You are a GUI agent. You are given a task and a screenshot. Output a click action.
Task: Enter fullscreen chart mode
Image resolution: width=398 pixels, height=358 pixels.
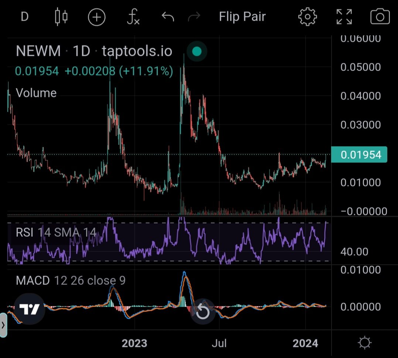point(344,17)
